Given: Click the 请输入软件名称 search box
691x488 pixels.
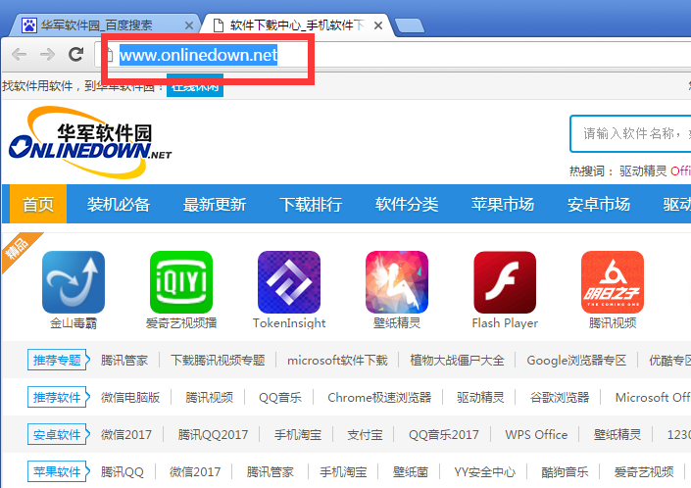Looking at the screenshot, I should [630, 133].
